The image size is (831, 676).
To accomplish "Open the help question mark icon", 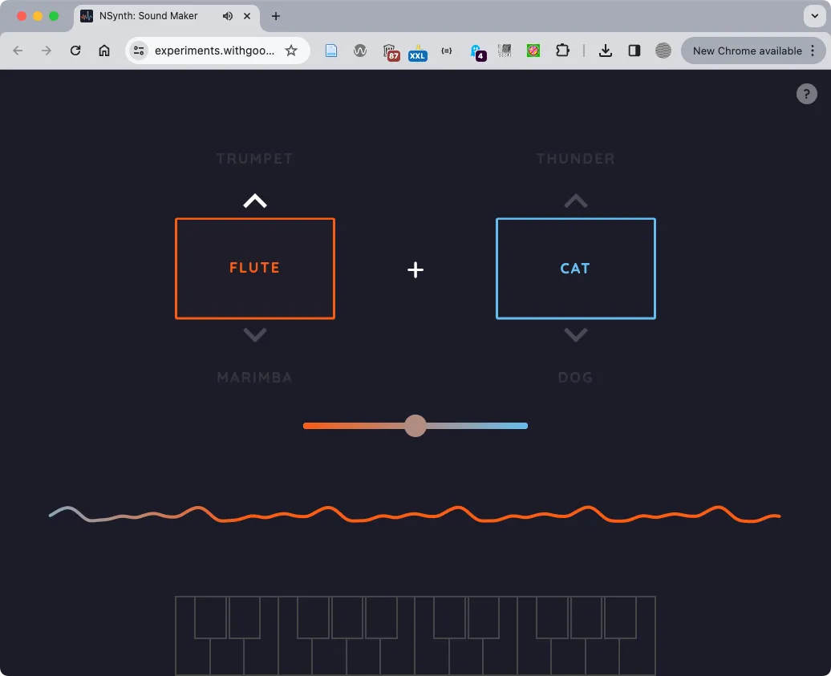I will 807,94.
